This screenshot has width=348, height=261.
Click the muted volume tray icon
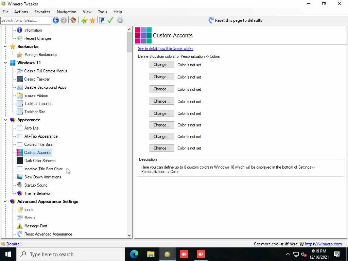tap(304, 254)
